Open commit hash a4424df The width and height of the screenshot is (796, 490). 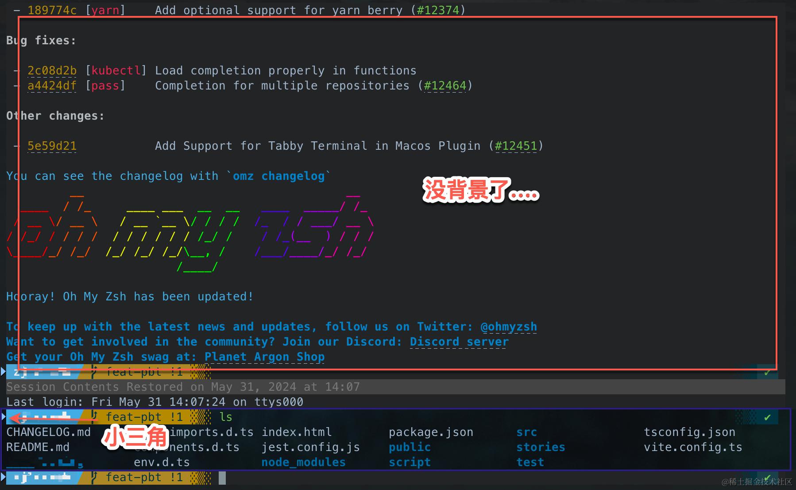point(52,86)
